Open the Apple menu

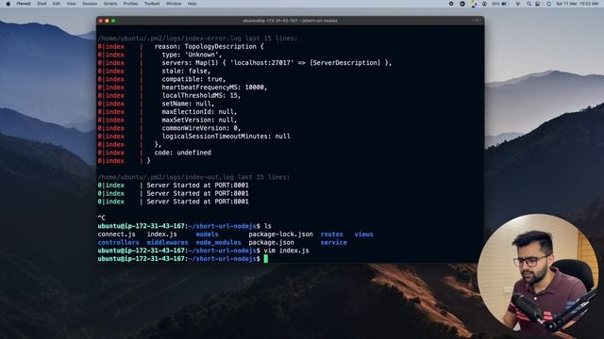(8, 4)
